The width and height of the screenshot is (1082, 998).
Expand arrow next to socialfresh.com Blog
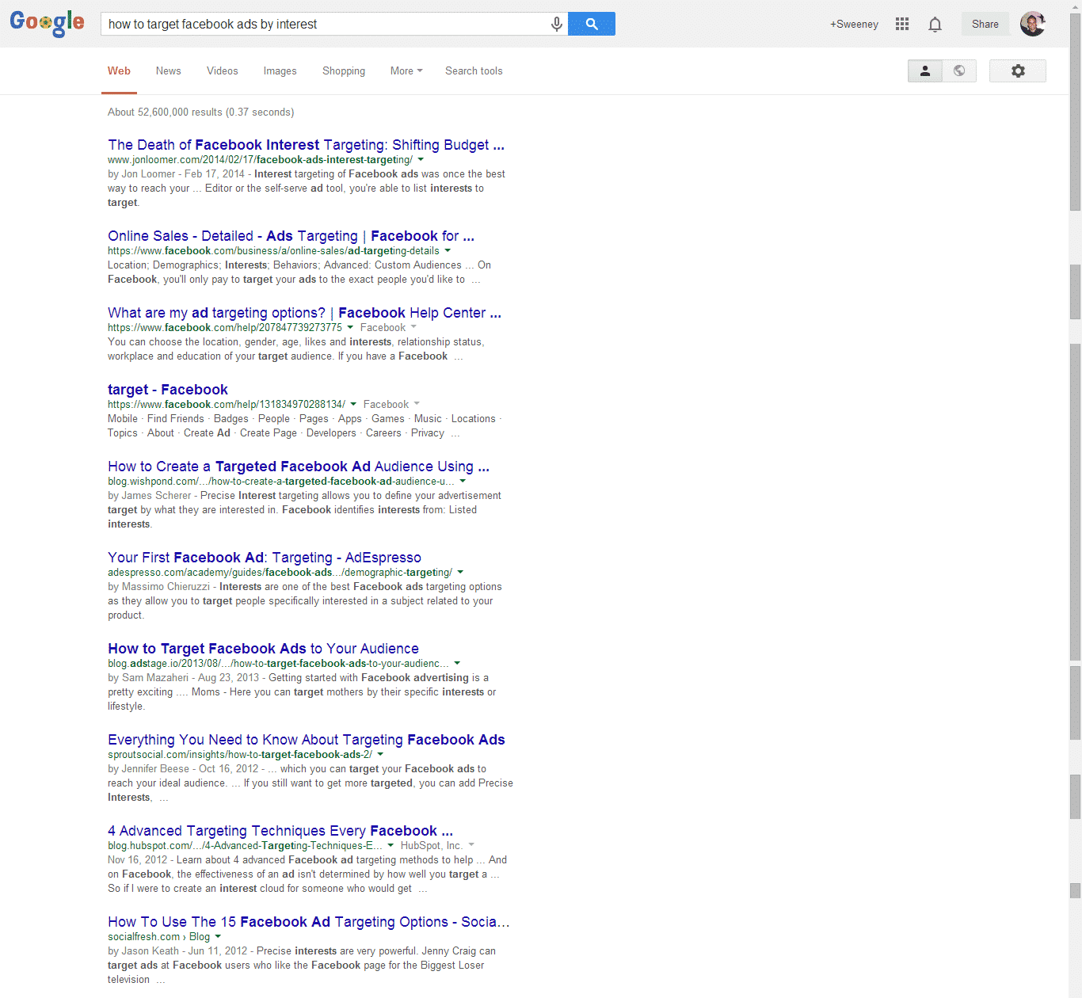tap(218, 937)
